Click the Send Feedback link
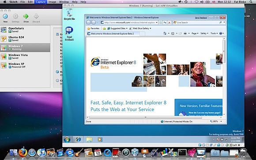 (201, 18)
